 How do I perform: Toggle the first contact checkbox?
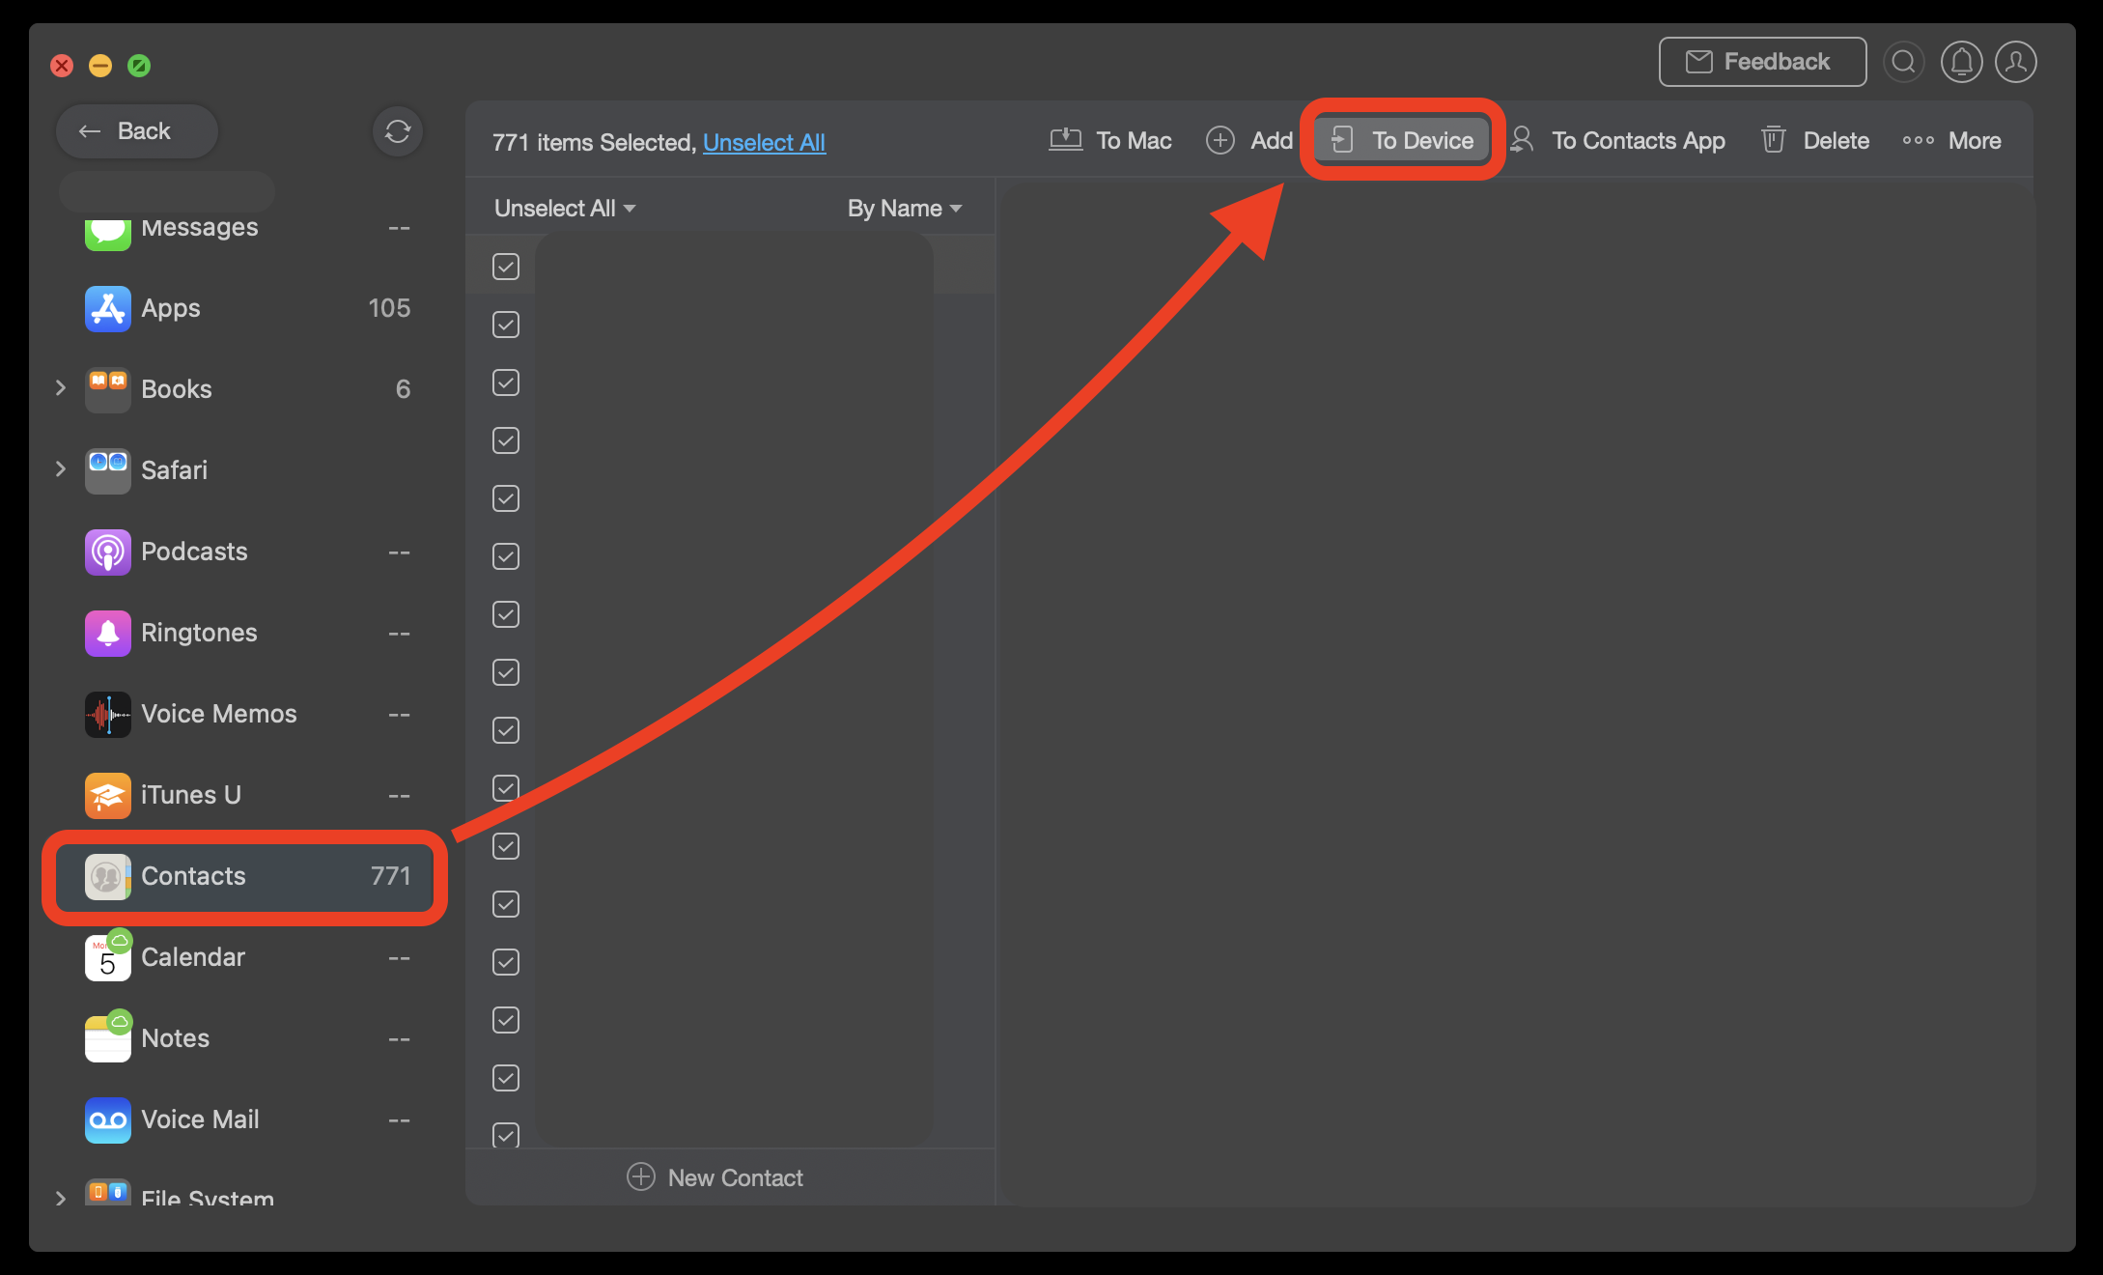click(x=506, y=267)
